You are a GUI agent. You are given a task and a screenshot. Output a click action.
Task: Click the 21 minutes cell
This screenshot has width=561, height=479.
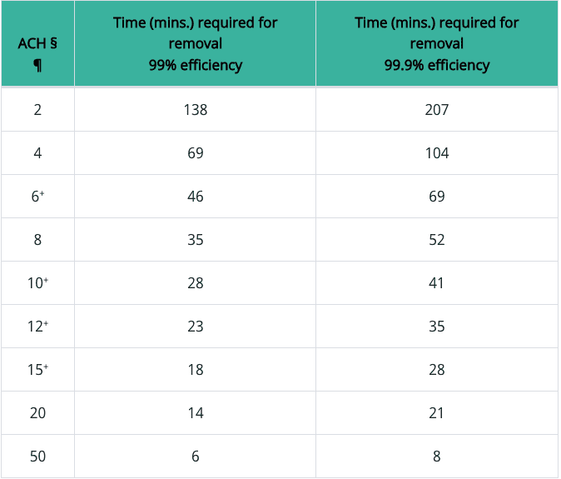pyautogui.click(x=436, y=413)
